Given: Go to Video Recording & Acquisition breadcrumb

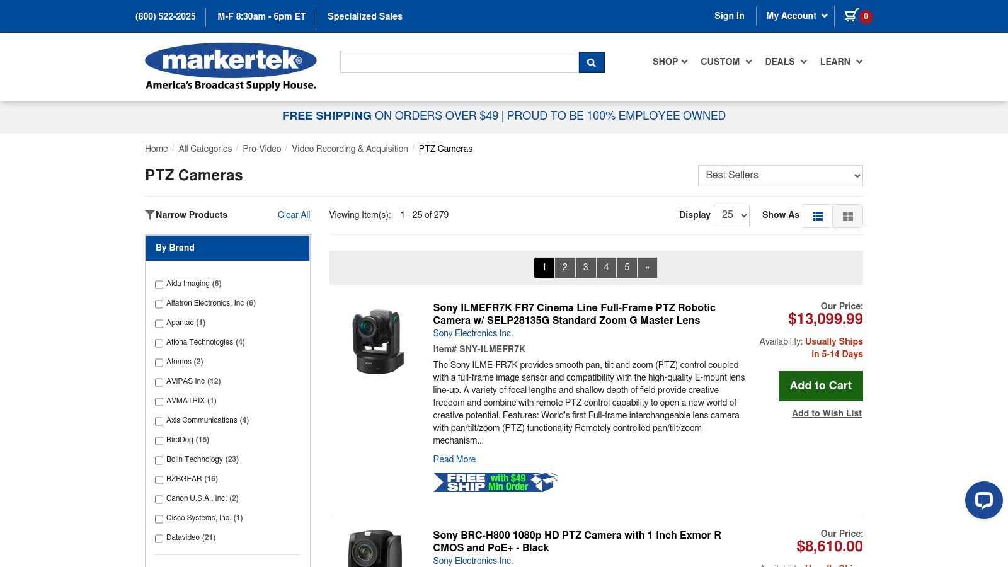Looking at the screenshot, I should (350, 149).
